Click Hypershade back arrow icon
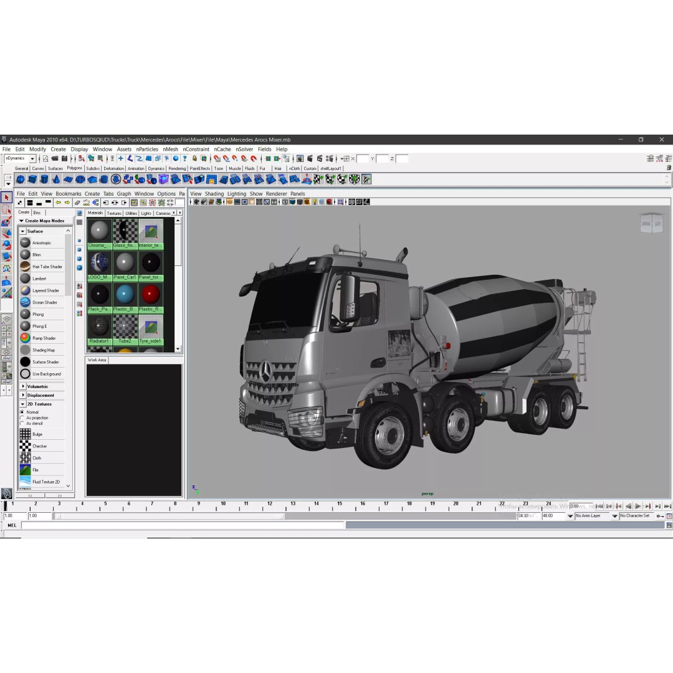 [x=58, y=202]
